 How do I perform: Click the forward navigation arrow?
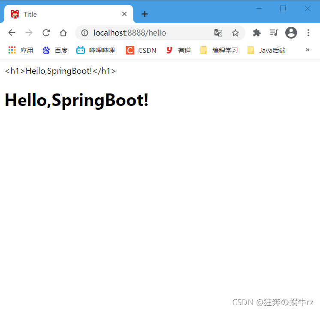(29, 33)
